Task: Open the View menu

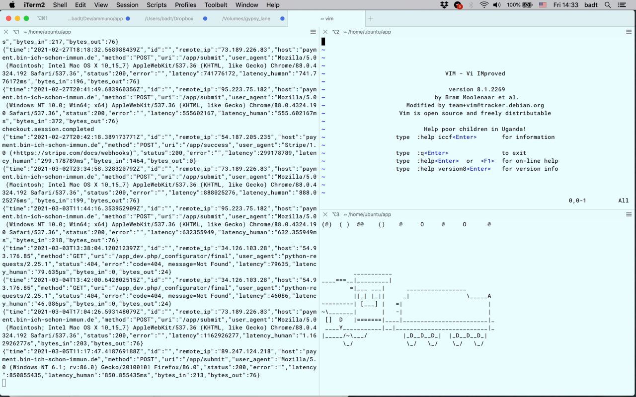Action: point(101,4)
